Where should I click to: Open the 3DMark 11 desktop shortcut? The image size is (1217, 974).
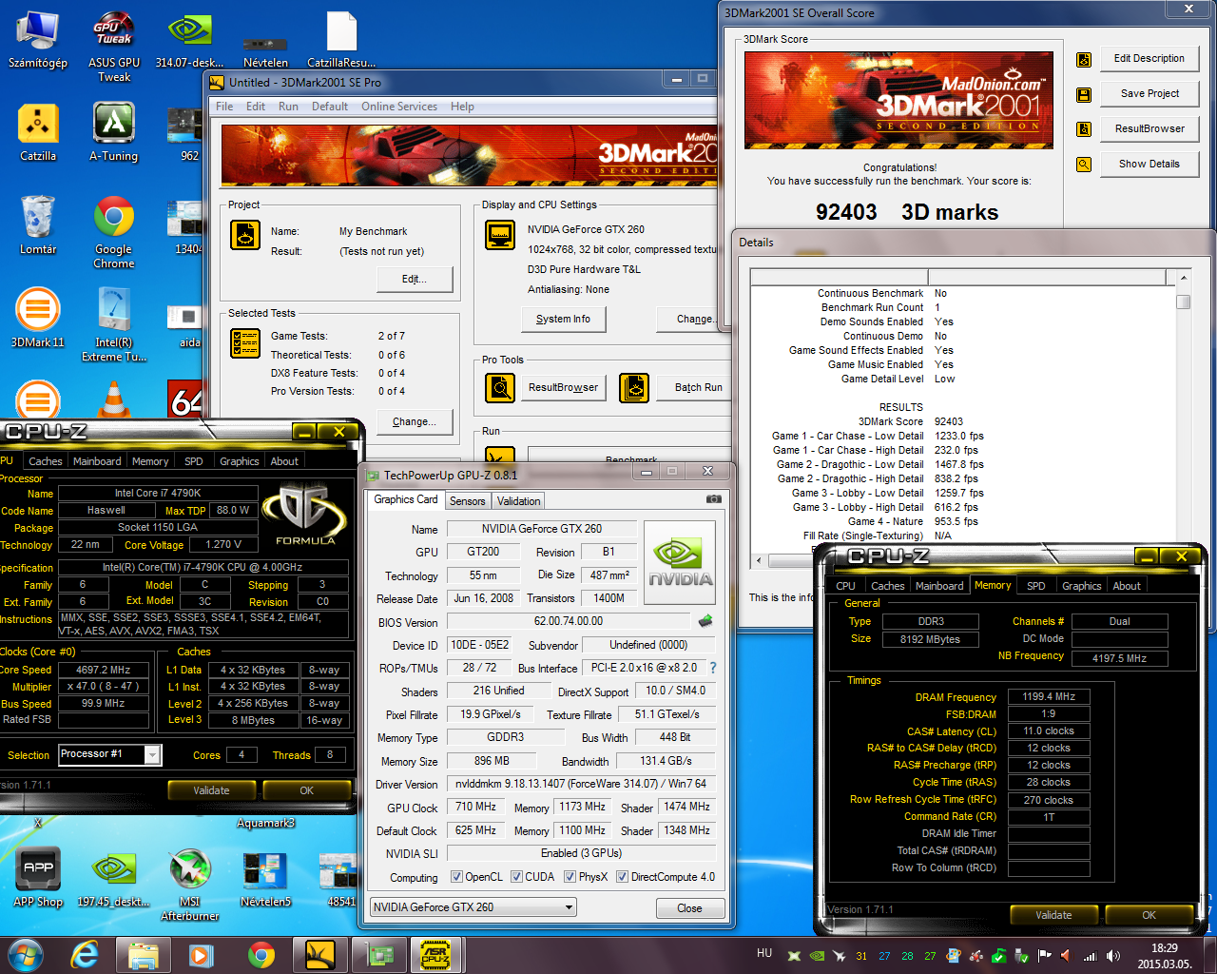click(x=38, y=319)
